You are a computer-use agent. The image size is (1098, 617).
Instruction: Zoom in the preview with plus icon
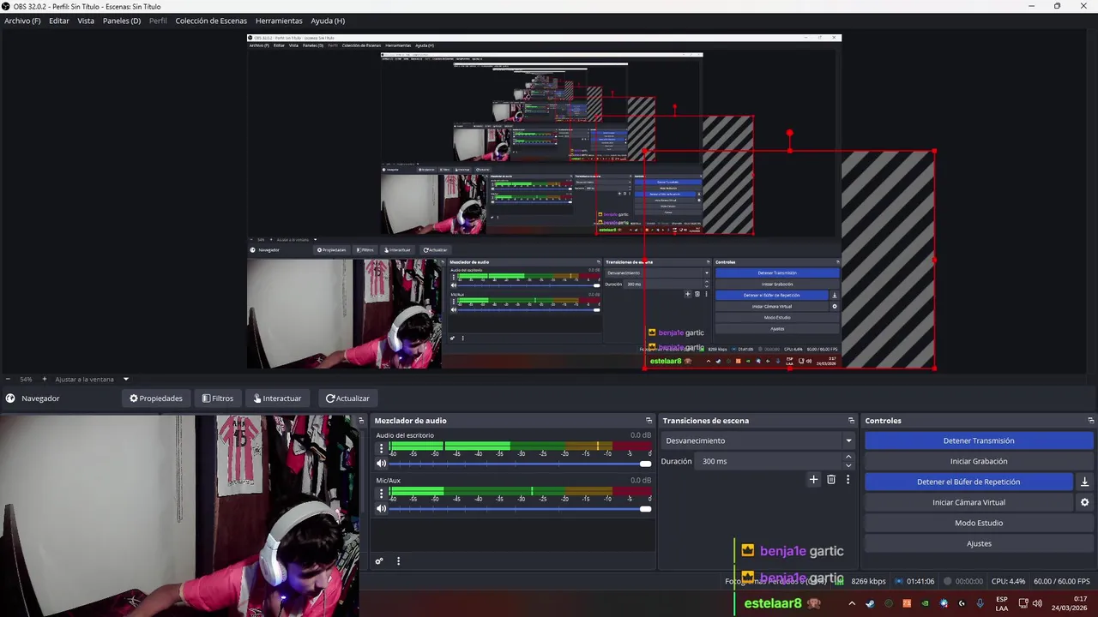[45, 379]
